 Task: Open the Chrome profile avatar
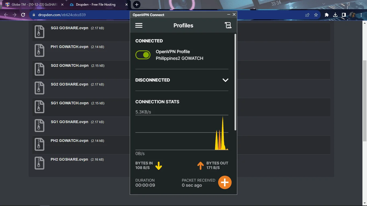click(352, 15)
